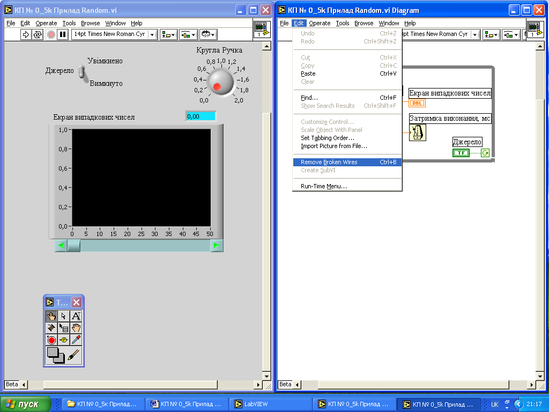
Task: Select Get Color dropper tool in palette
Action: 76,340
